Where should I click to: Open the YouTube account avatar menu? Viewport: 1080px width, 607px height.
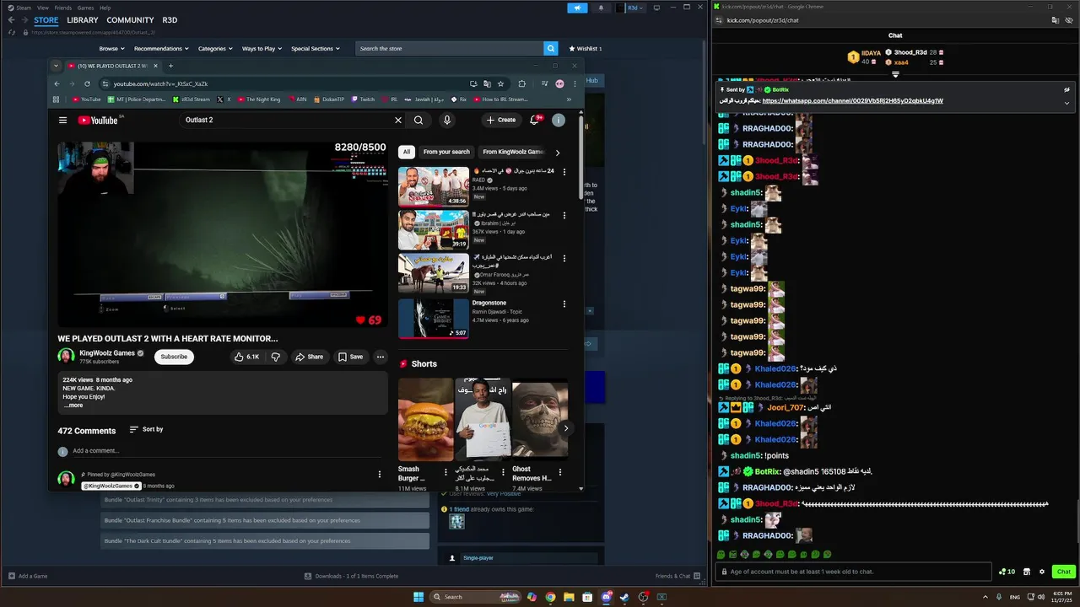[559, 120]
